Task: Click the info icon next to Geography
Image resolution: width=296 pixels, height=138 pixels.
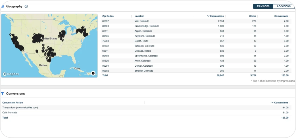Action: [x=26, y=6]
